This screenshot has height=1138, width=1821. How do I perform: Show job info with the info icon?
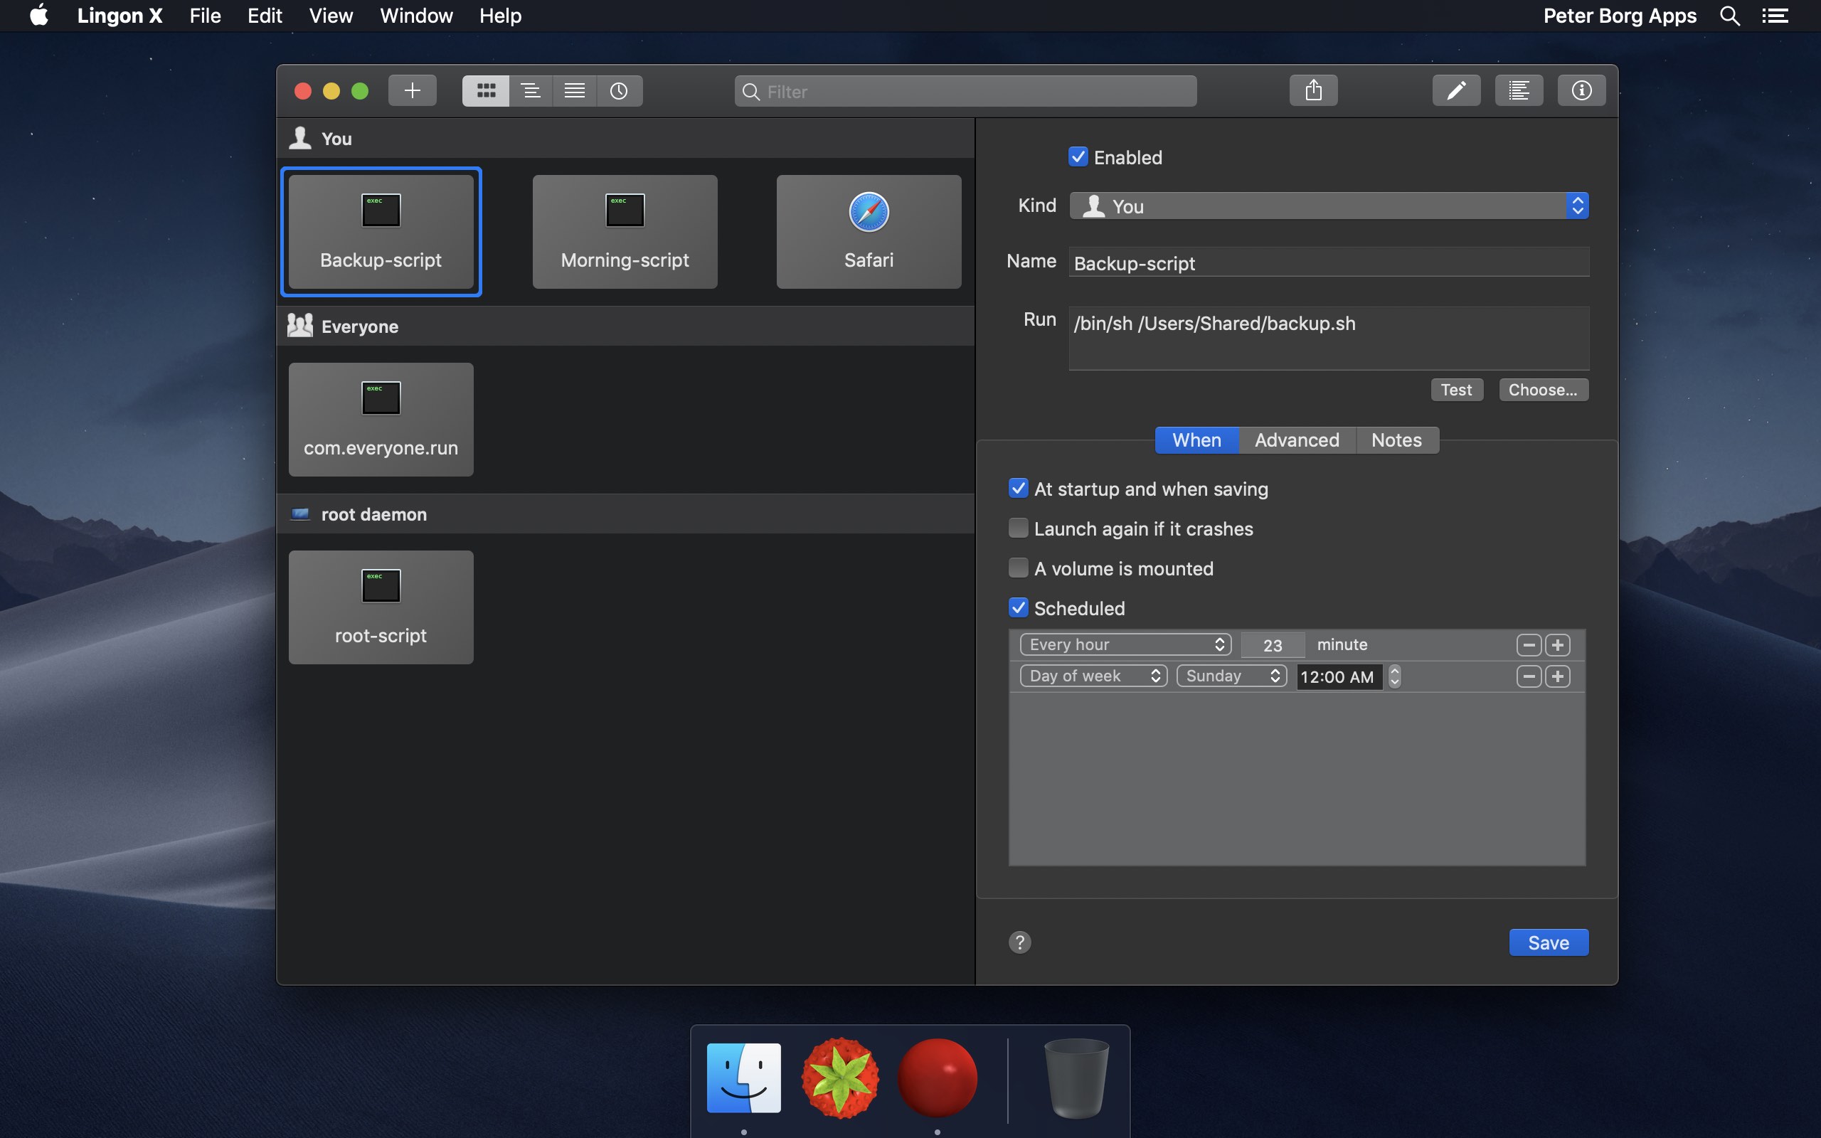1582,90
